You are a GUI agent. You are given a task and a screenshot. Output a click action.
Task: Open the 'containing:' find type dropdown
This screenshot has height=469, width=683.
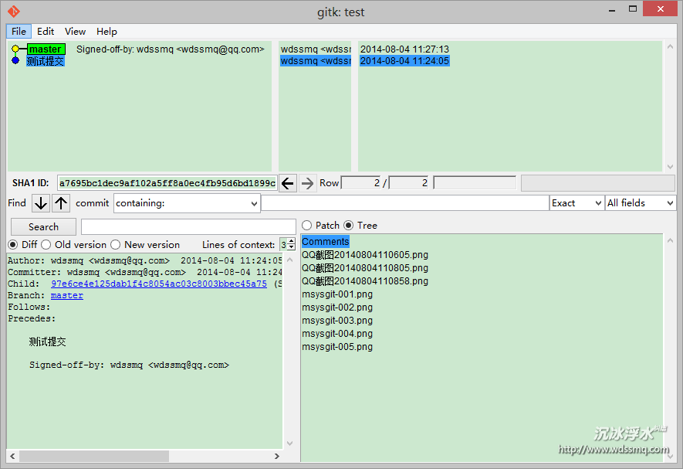pos(187,203)
